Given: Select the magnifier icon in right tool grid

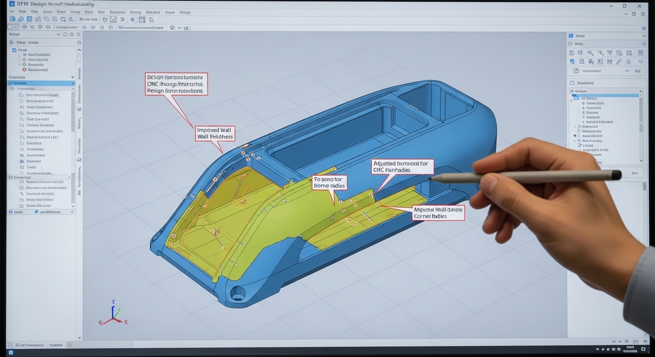Looking at the screenshot, I should [590, 53].
